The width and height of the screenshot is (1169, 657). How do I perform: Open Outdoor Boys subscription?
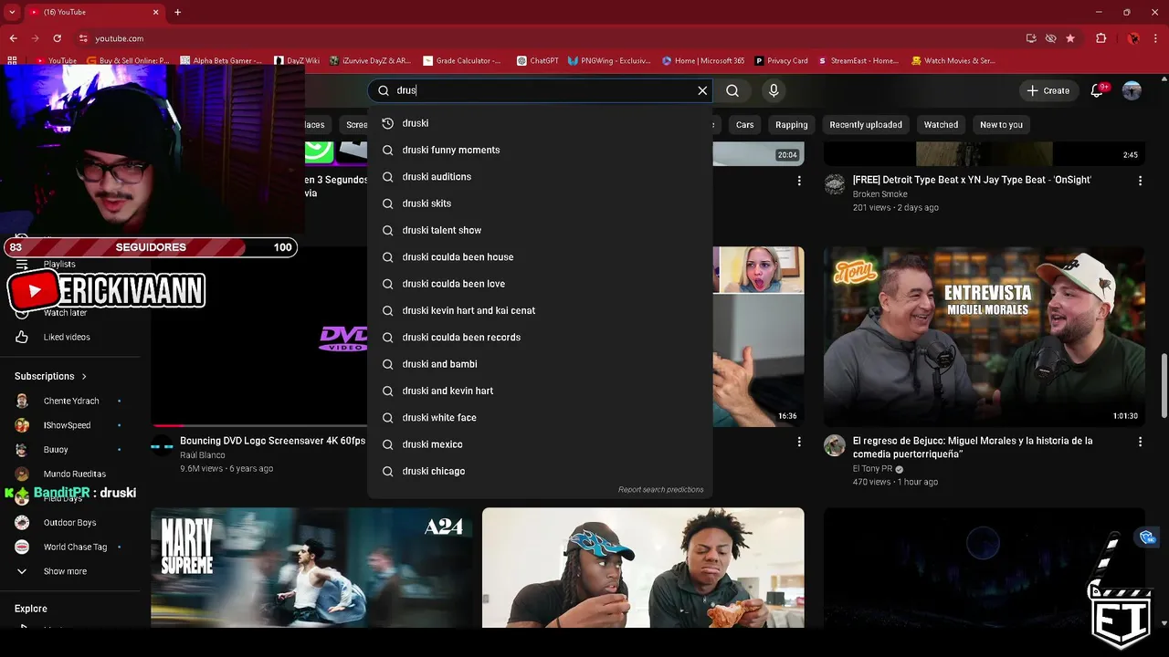(x=70, y=523)
